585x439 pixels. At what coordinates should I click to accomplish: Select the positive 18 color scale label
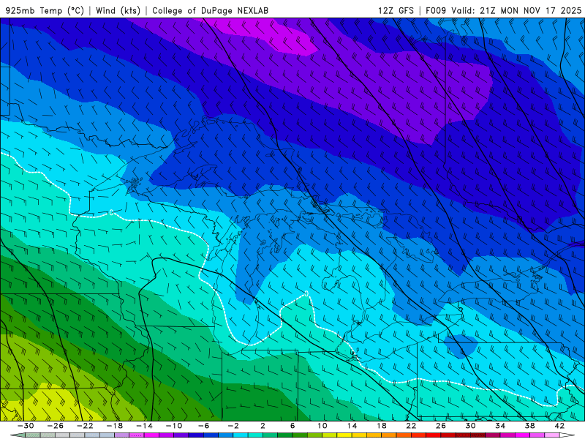(x=381, y=426)
